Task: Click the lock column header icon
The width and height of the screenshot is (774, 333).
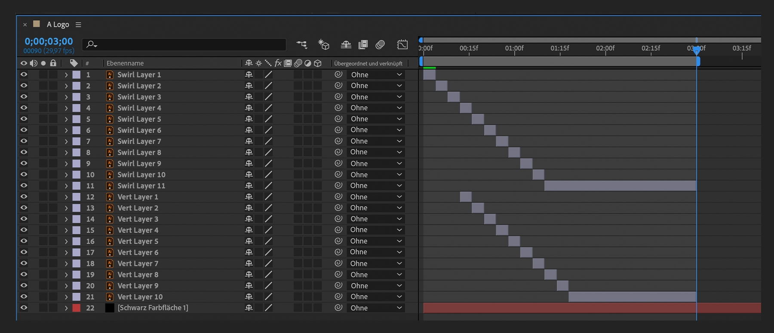Action: (53, 63)
